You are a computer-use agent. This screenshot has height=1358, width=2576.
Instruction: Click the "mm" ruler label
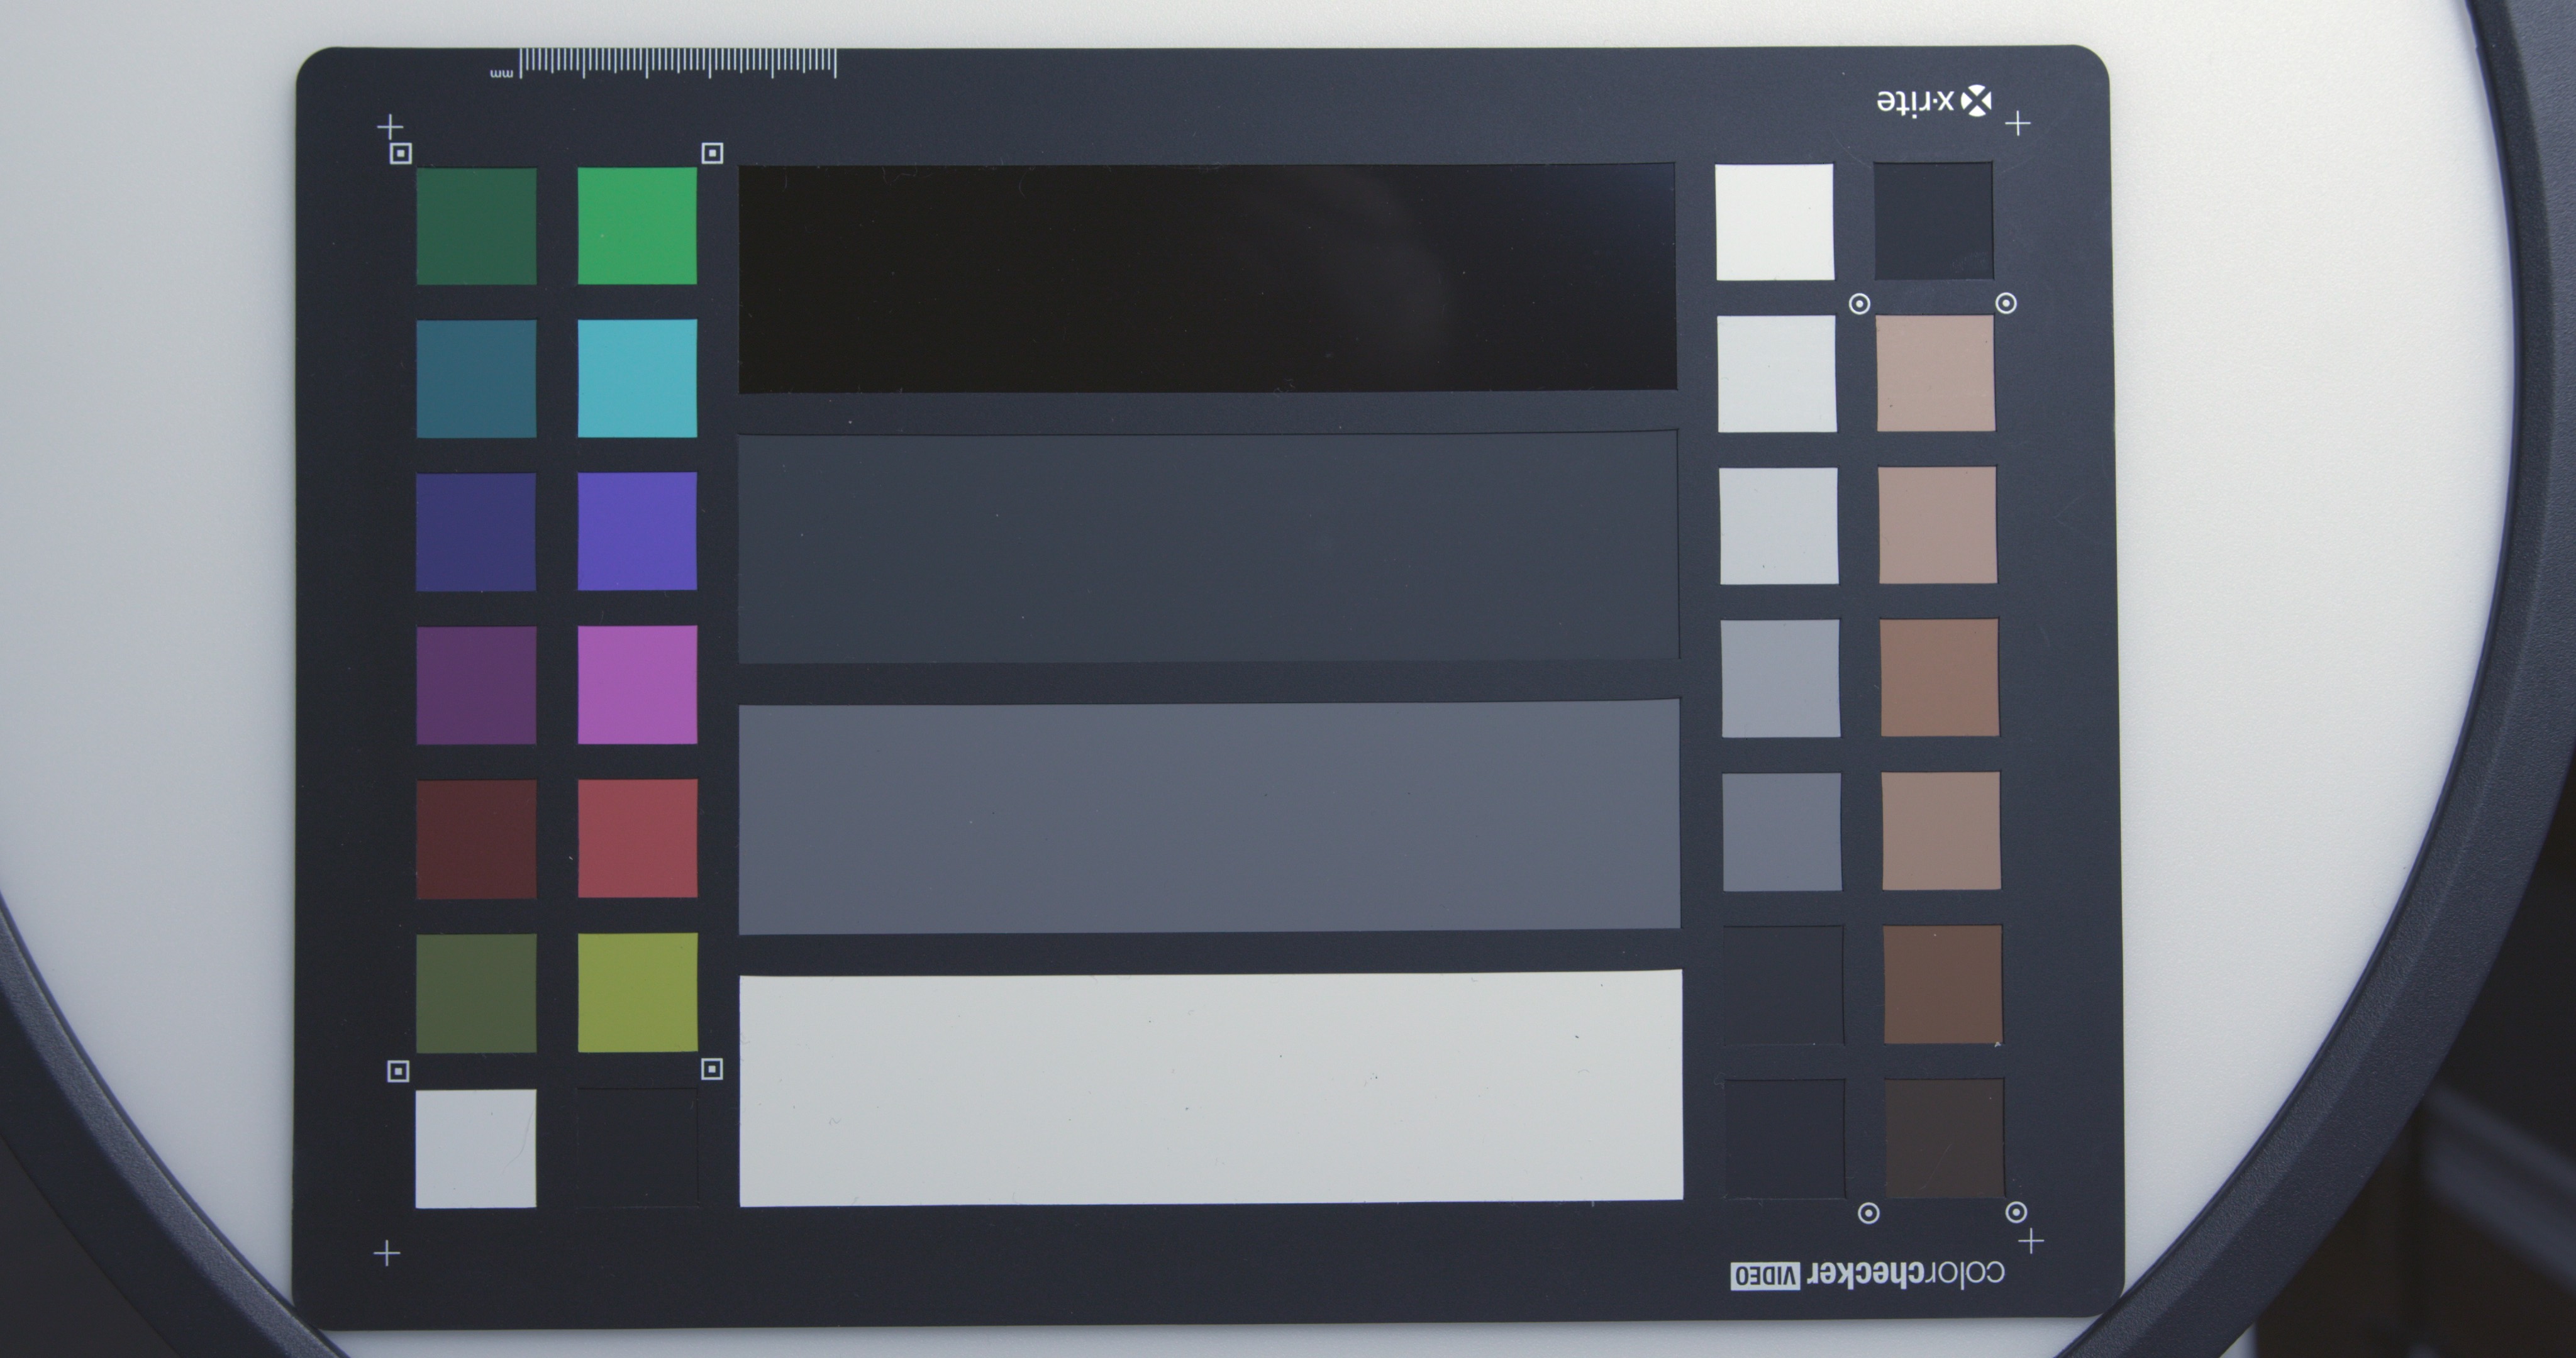tap(501, 73)
